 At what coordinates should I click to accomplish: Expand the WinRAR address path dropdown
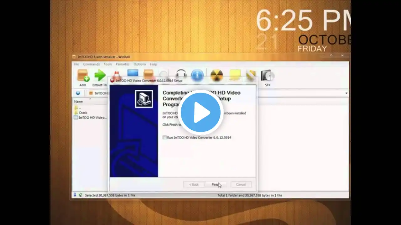click(346, 93)
